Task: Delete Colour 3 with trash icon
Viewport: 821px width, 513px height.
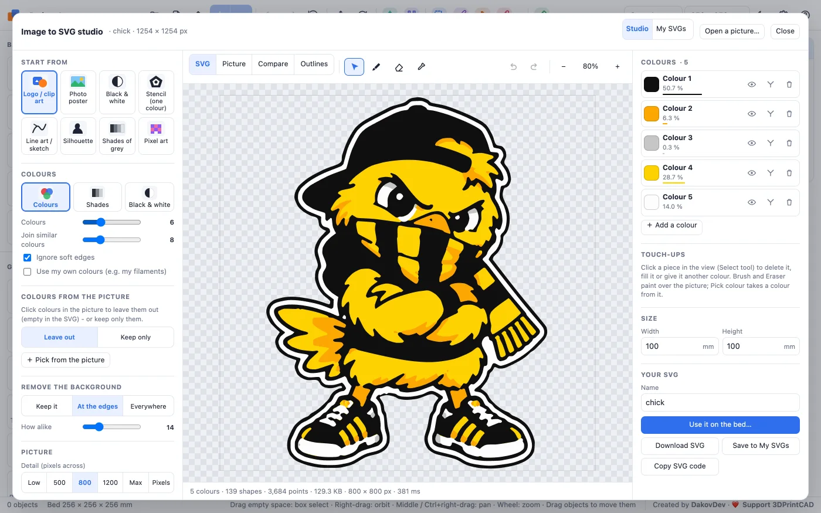Action: click(x=789, y=143)
